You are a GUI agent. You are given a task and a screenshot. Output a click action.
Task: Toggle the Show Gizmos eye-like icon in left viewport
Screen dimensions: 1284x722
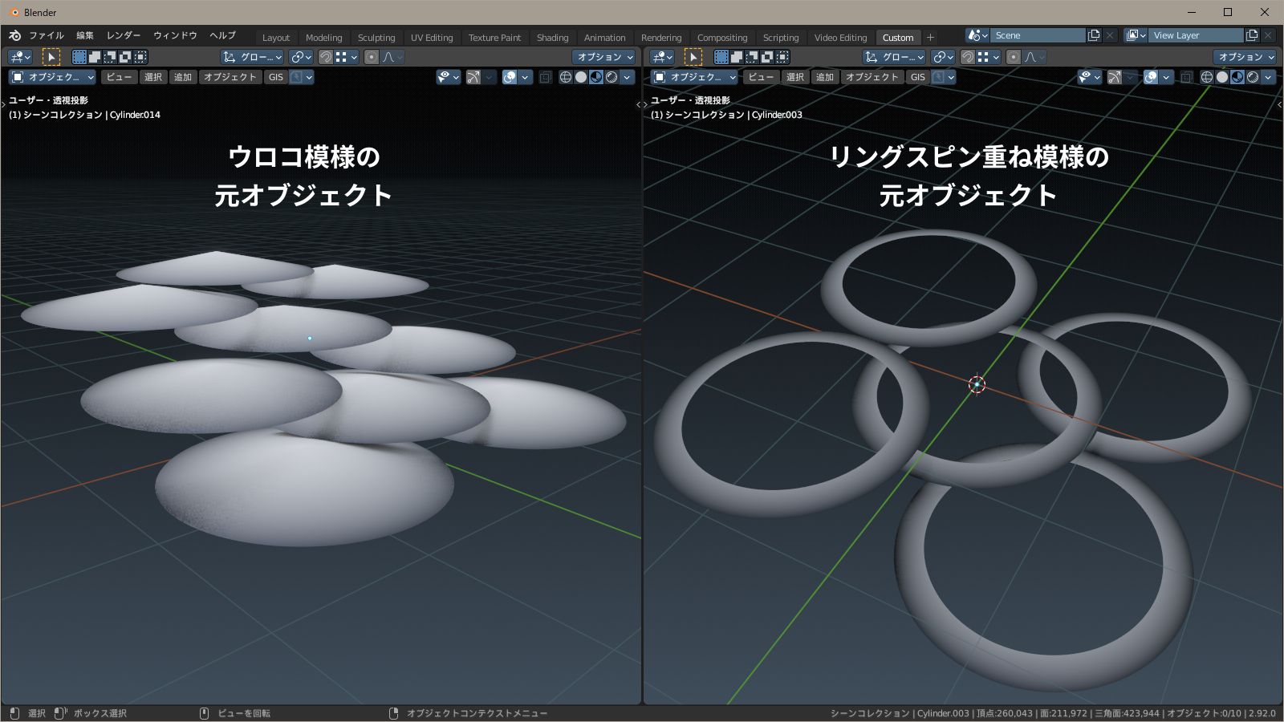[x=444, y=77]
